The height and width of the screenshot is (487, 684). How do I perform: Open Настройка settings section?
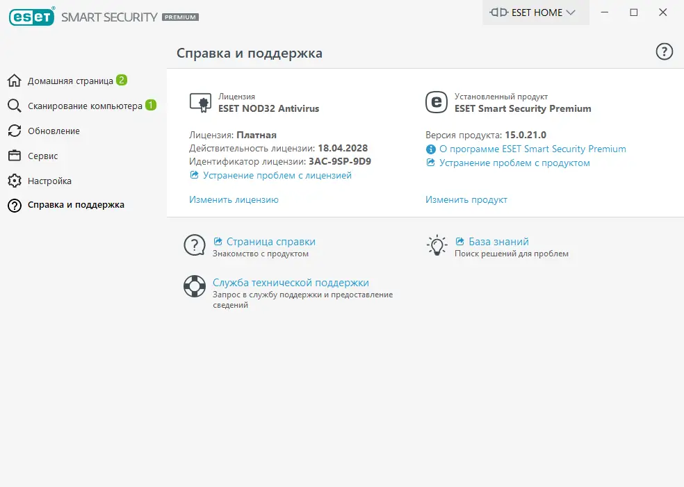click(x=49, y=181)
